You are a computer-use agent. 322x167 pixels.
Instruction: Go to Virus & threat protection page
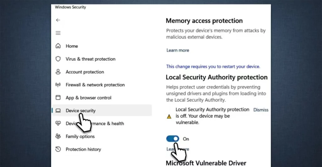click(x=90, y=59)
